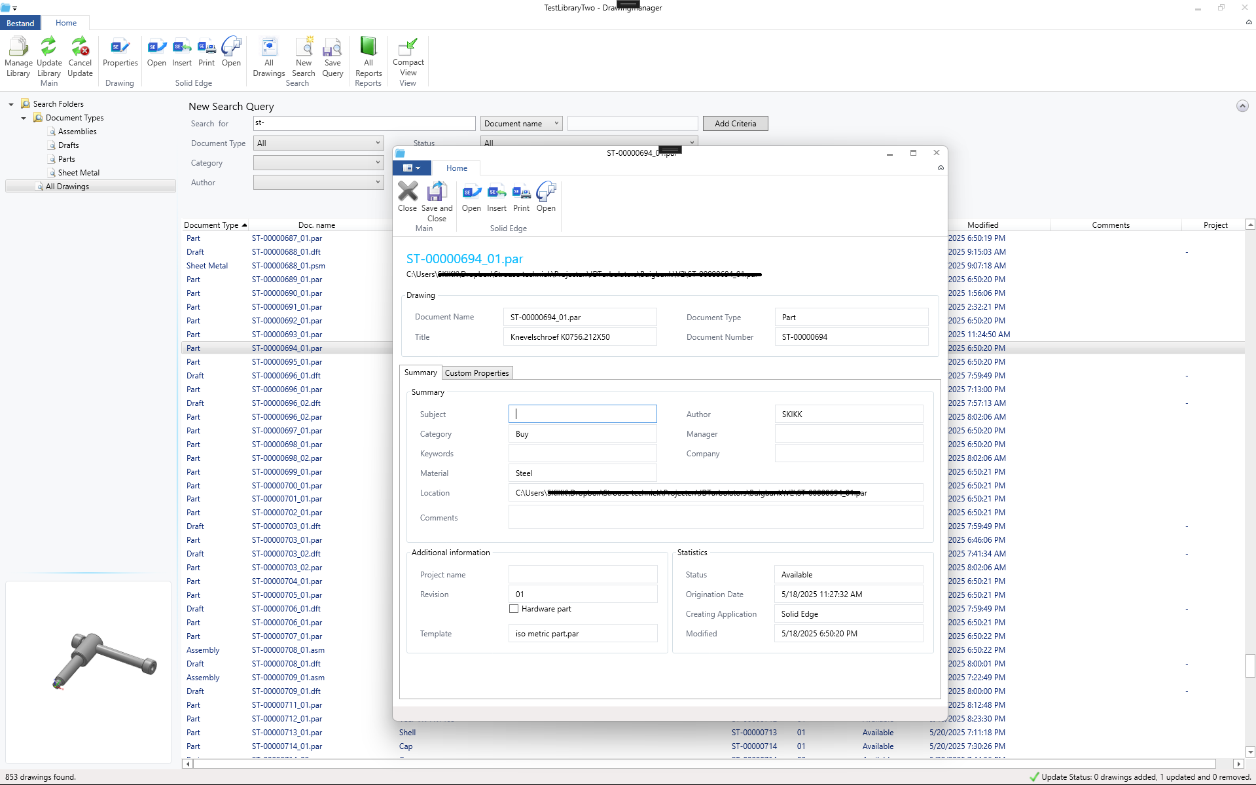Viewport: 1256px width, 785px height.
Task: Collapse the Document Types tree node
Action: pyautogui.click(x=23, y=118)
